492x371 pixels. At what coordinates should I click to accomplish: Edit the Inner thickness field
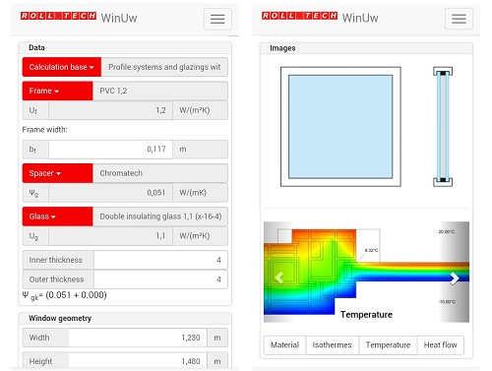tap(160, 260)
